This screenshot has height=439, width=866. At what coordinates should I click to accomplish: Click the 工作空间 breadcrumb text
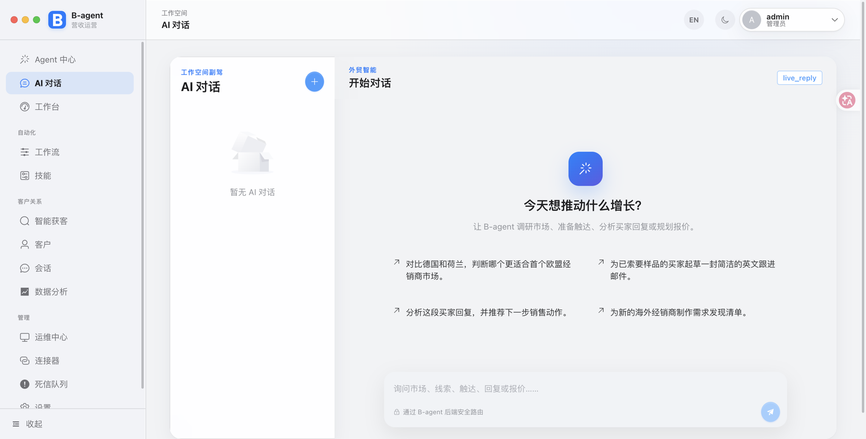pos(174,13)
